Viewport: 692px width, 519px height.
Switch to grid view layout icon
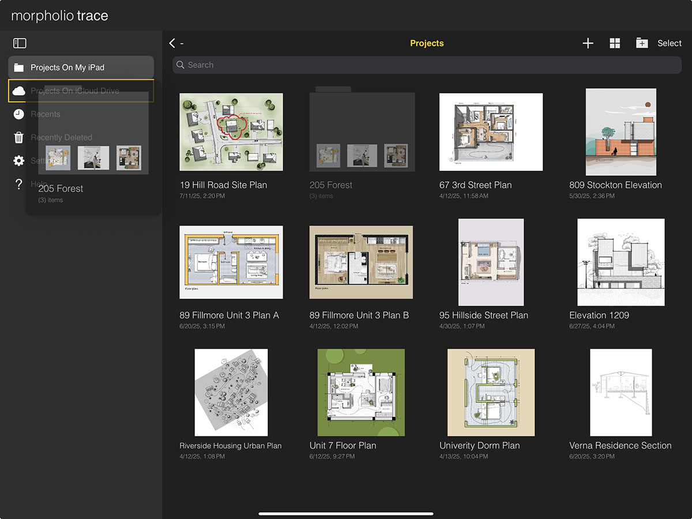(x=615, y=43)
